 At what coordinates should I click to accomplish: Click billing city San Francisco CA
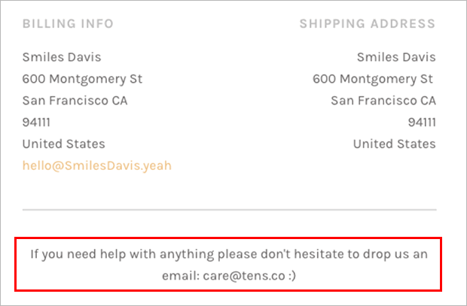(x=75, y=101)
